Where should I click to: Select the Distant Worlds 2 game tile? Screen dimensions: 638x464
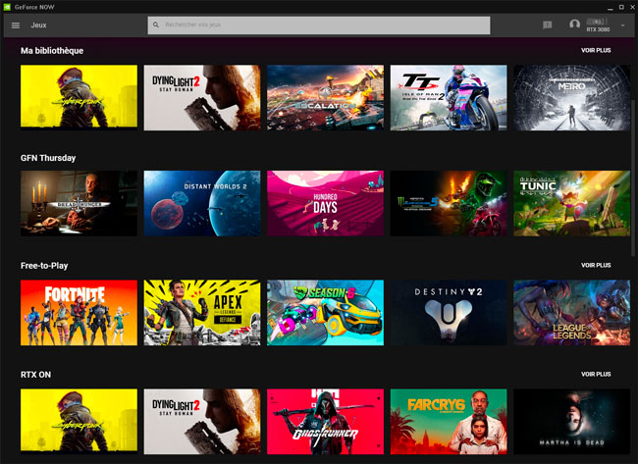(202, 204)
